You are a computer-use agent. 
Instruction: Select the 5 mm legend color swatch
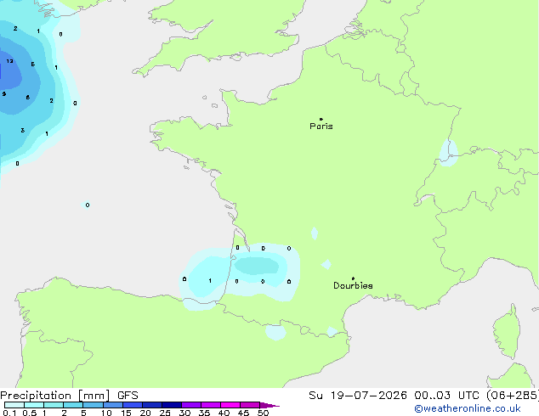(x=93, y=405)
